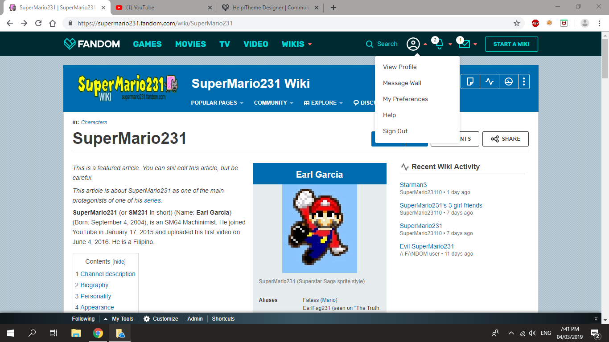Open SuperMario231's 3 girl friends link
The image size is (609, 342).
pyautogui.click(x=441, y=205)
